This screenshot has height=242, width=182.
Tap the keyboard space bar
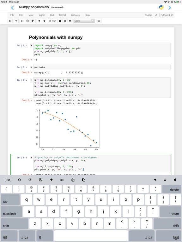[x=91, y=236]
